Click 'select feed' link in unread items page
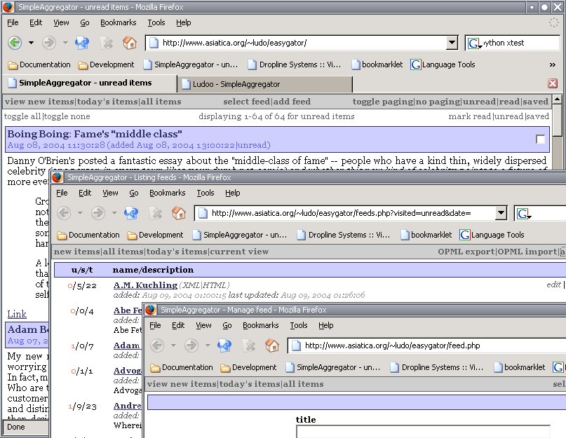Viewport: 566px width, 438px height. point(247,102)
